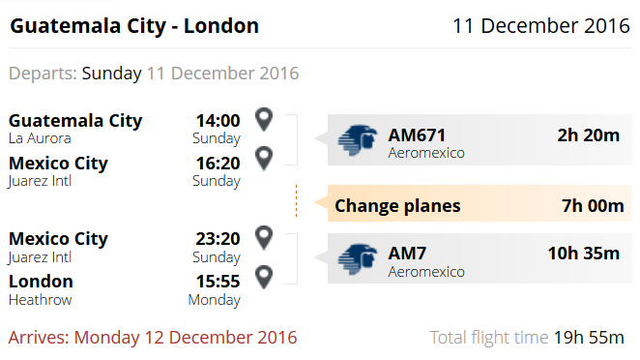Click the Aeromexico logo beside AM7

357,259
